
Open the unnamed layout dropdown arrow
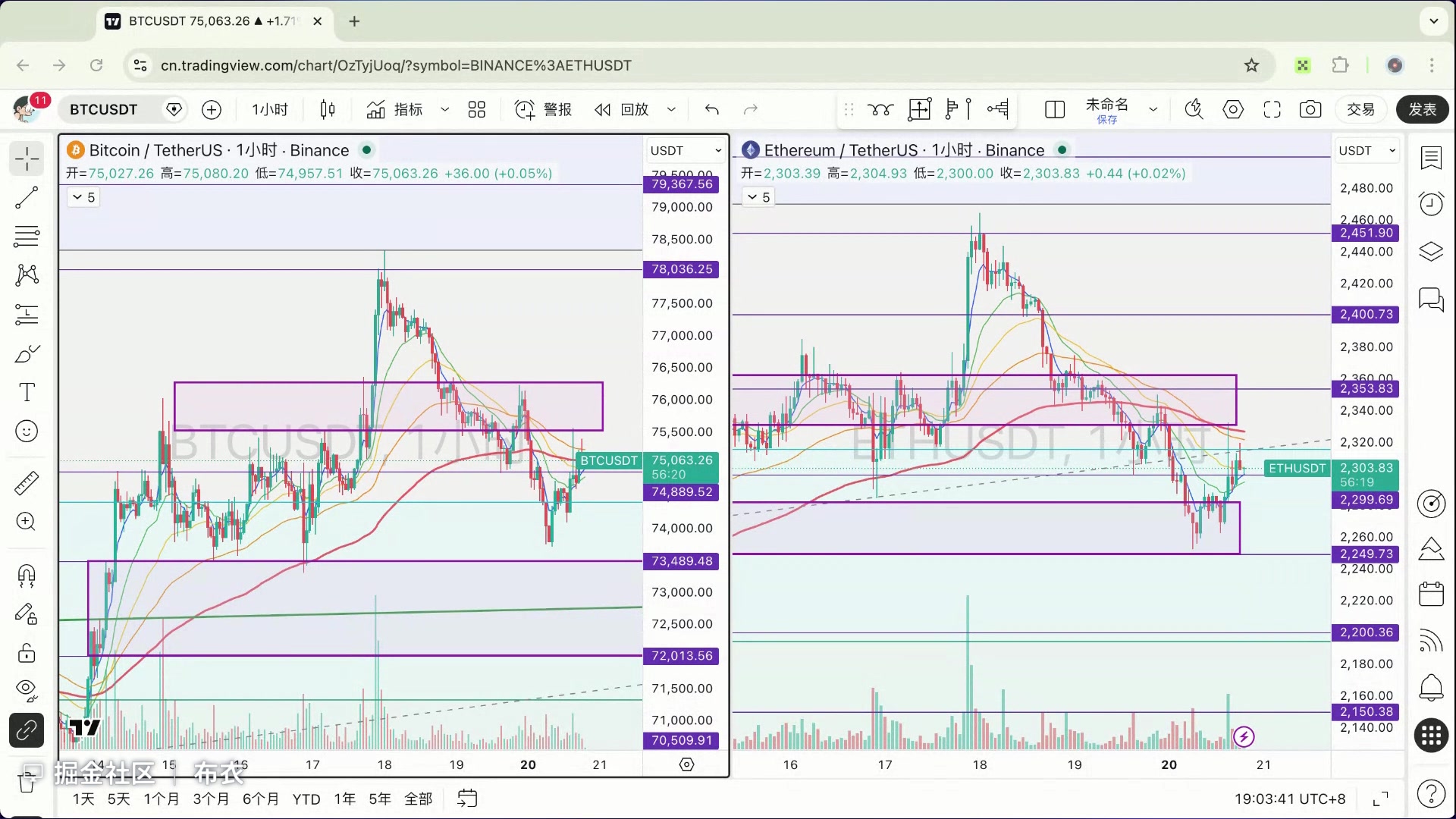(1153, 109)
